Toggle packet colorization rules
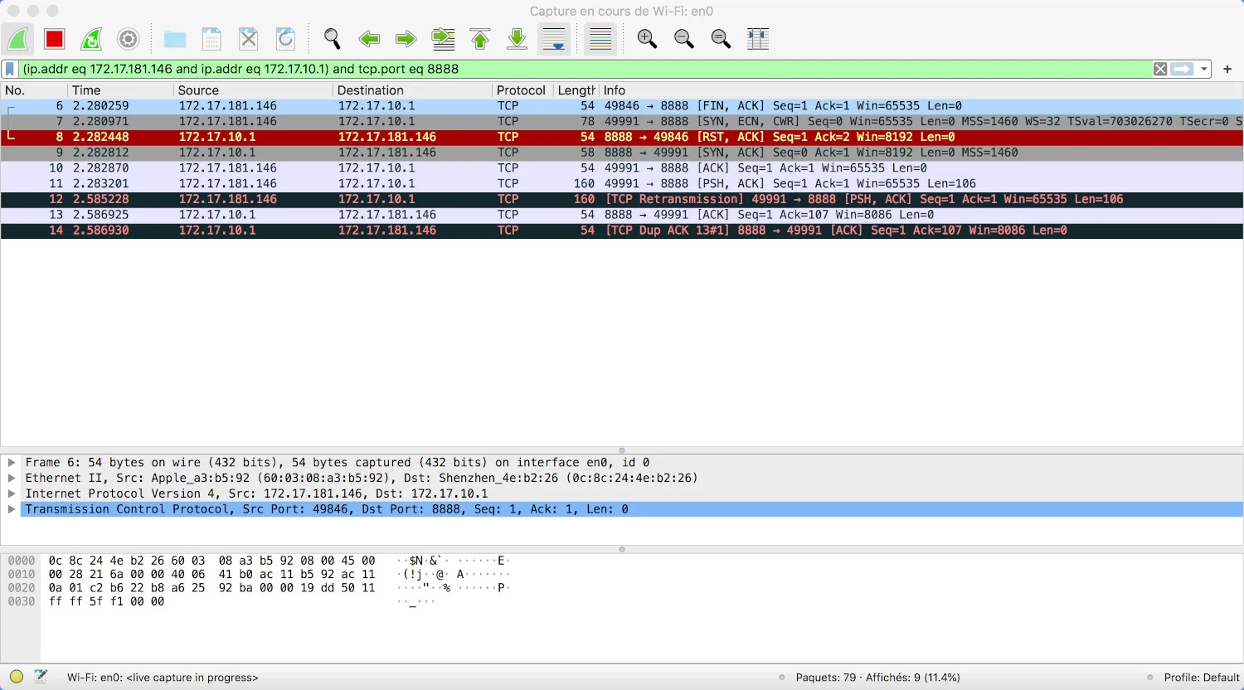 tap(600, 39)
